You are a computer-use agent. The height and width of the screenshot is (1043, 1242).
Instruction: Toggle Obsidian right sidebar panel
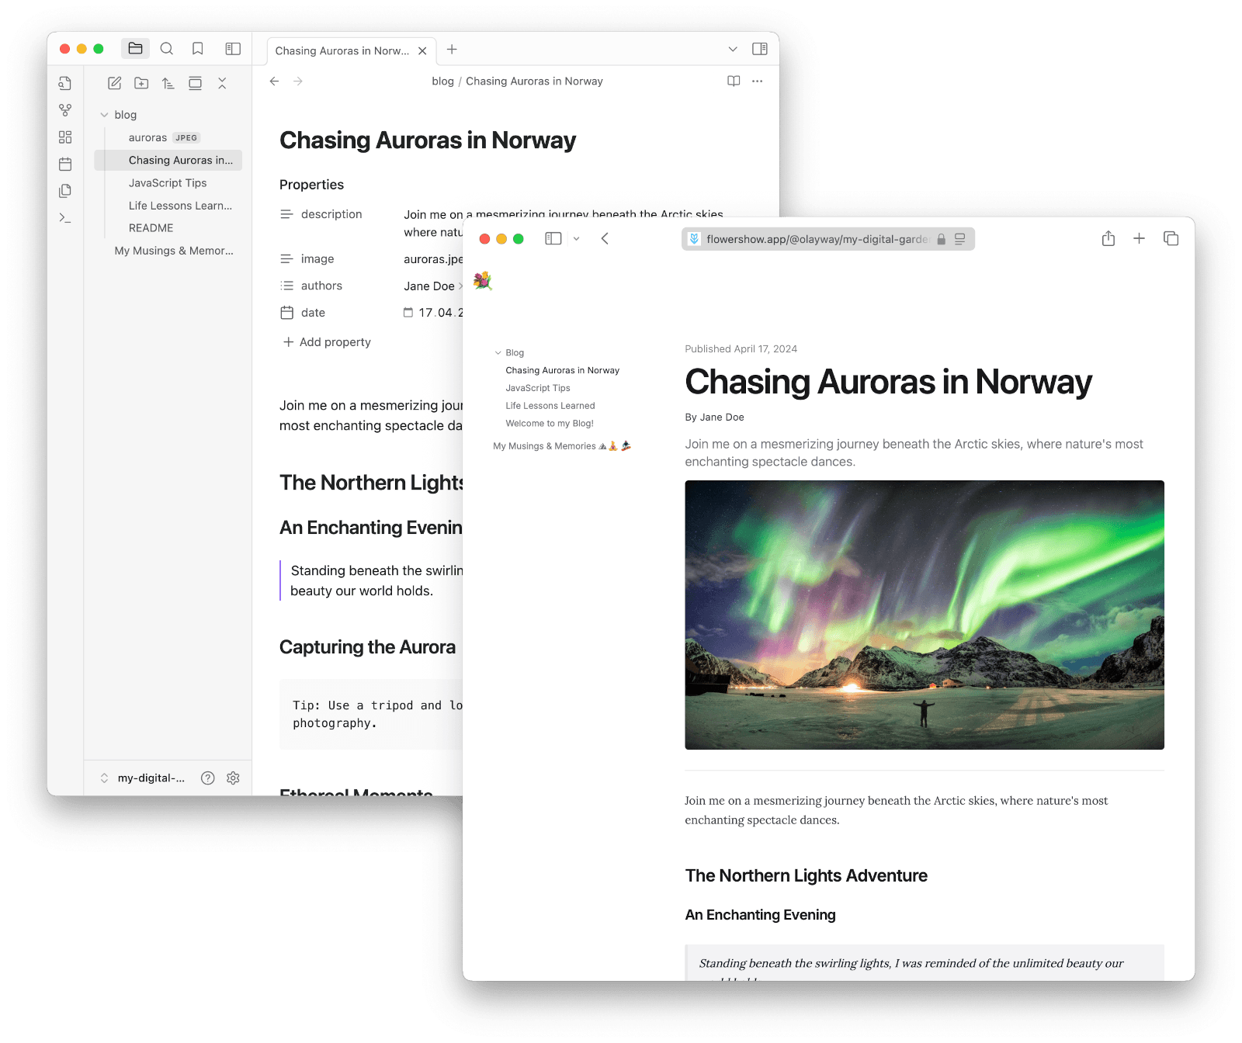click(x=759, y=49)
